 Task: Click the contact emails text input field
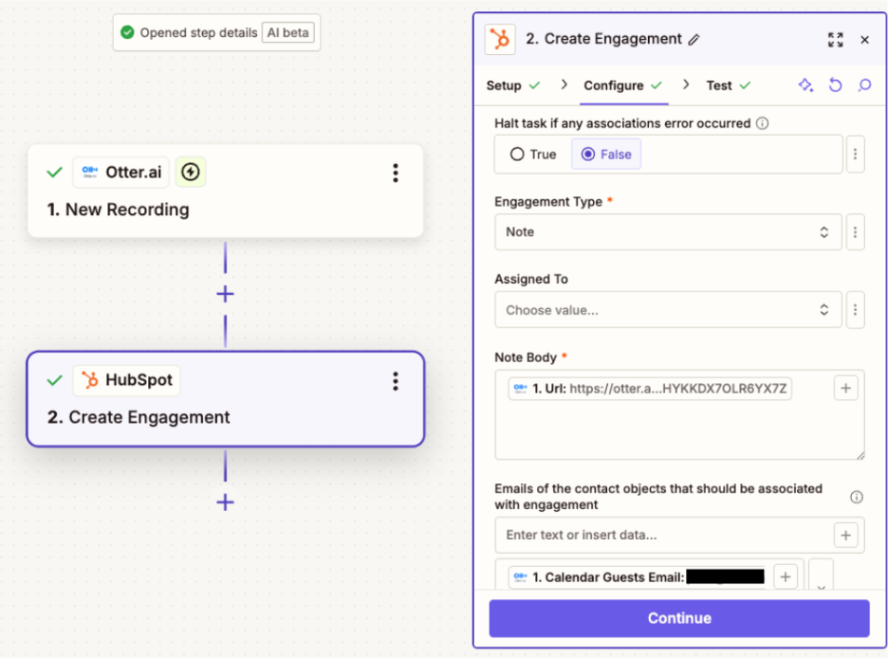(662, 535)
